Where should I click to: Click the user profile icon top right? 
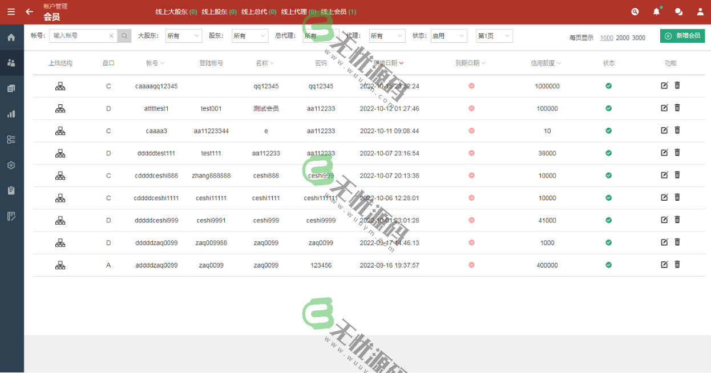tap(700, 11)
